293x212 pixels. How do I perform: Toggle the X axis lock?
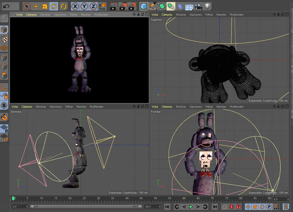click(75, 7)
